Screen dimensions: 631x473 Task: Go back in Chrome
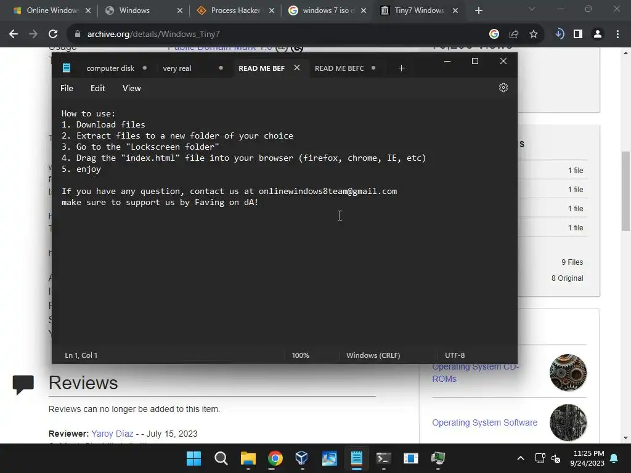pos(14,34)
